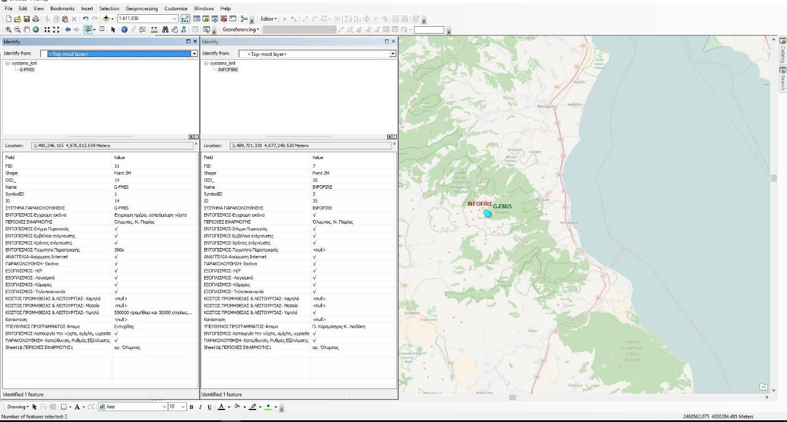Click the marker color swatch
The width and height of the screenshot is (787, 422).
[x=268, y=407]
